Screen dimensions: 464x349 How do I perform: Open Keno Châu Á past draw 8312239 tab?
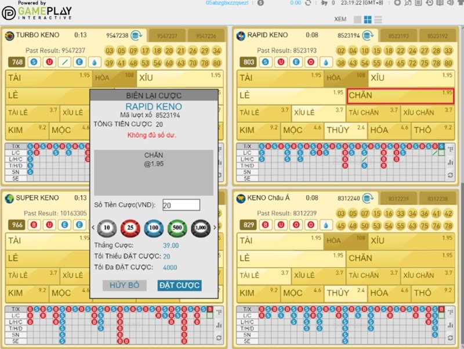(x=398, y=199)
